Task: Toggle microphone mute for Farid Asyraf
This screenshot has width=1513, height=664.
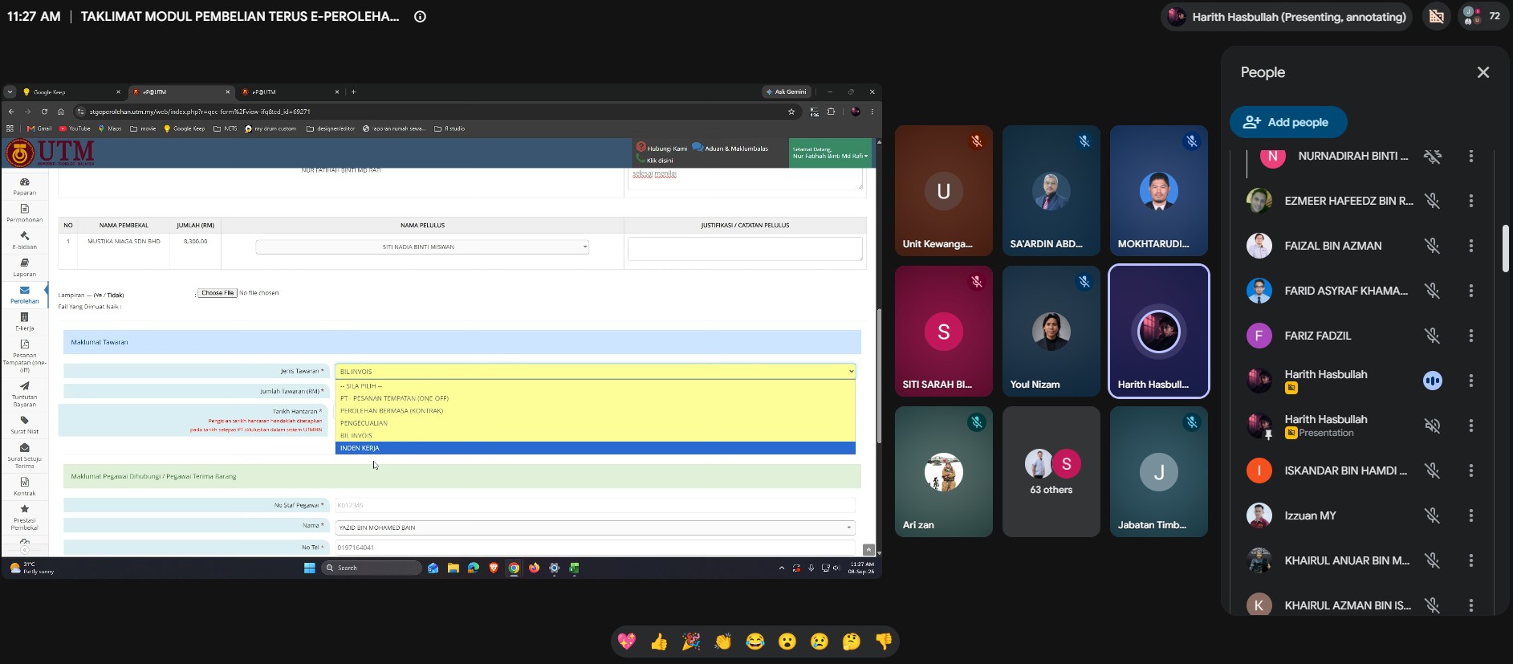Action: pyautogui.click(x=1432, y=291)
